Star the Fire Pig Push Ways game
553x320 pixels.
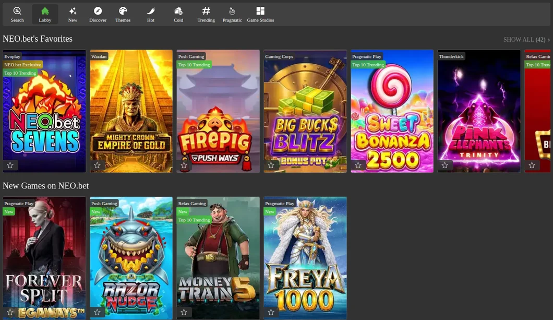click(x=184, y=165)
